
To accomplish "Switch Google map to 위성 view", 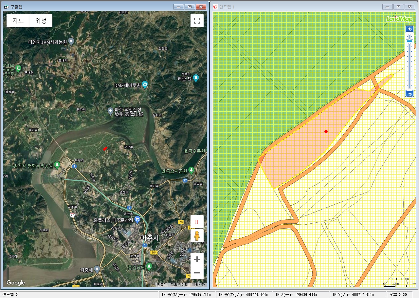I will tap(41, 21).
